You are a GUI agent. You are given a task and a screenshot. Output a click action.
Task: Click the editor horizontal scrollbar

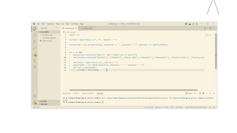click(133, 90)
